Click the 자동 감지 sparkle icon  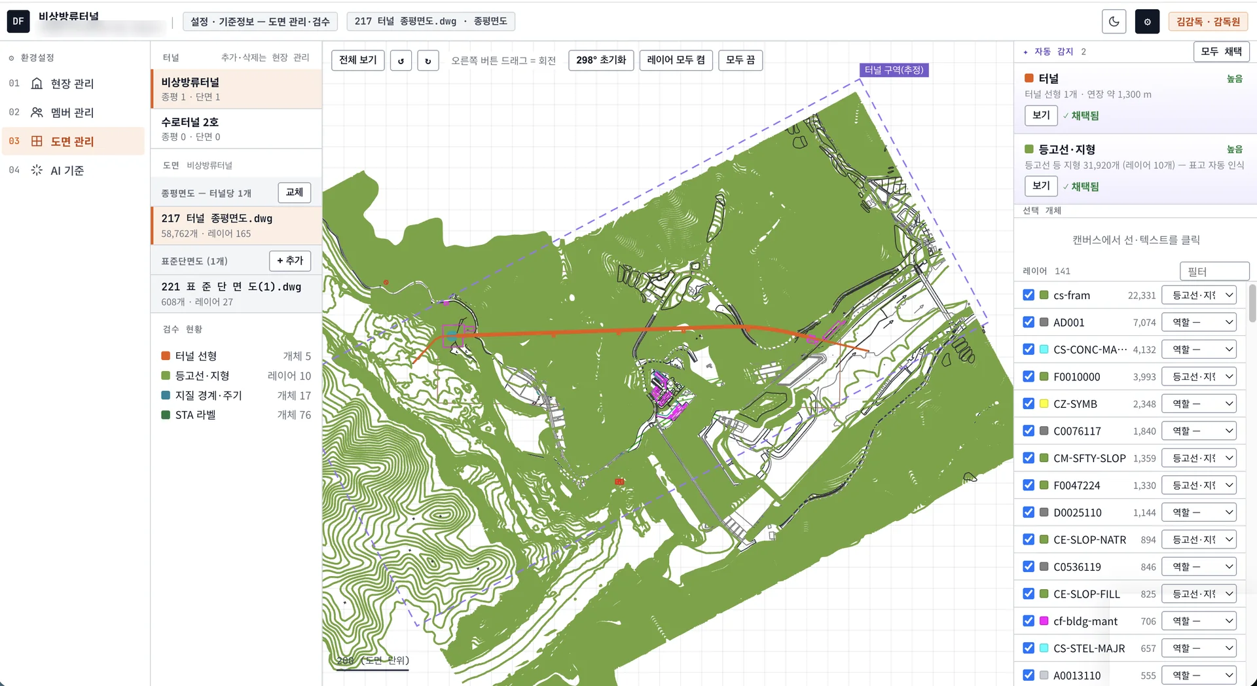[x=1025, y=52]
